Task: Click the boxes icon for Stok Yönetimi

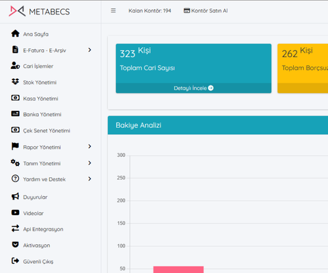Action: point(15,81)
